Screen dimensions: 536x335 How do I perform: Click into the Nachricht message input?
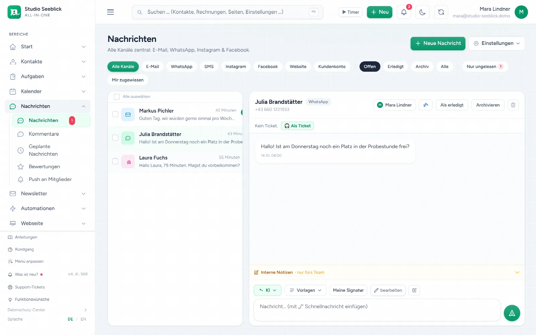tap(377, 310)
